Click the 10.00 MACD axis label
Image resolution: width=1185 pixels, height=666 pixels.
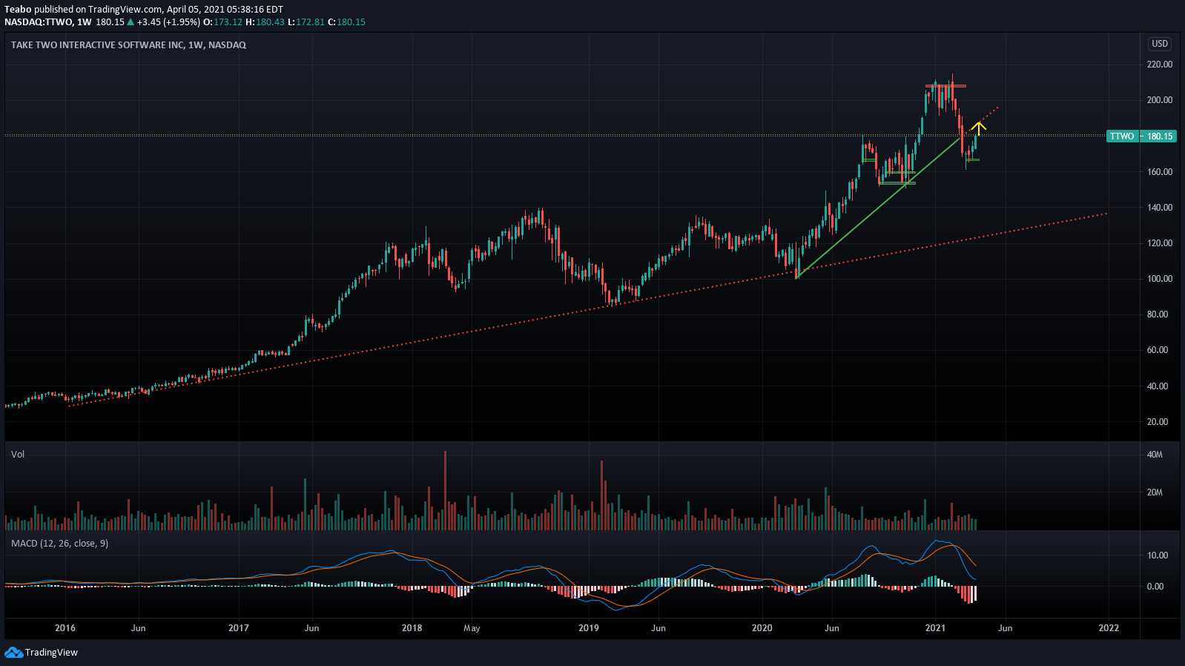(1158, 555)
